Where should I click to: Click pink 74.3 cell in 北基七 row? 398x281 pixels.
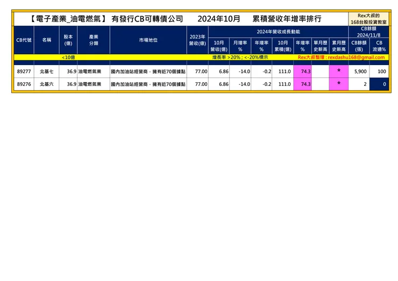[x=303, y=71]
